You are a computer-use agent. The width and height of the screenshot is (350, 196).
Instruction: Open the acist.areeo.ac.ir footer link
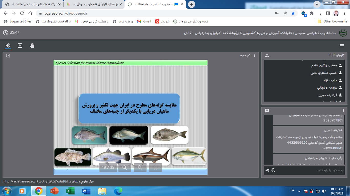[48, 181]
